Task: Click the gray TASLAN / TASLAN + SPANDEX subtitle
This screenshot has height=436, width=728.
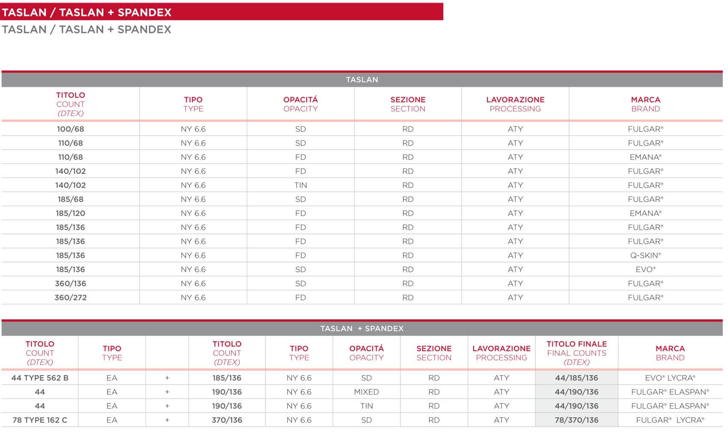Action: [87, 30]
